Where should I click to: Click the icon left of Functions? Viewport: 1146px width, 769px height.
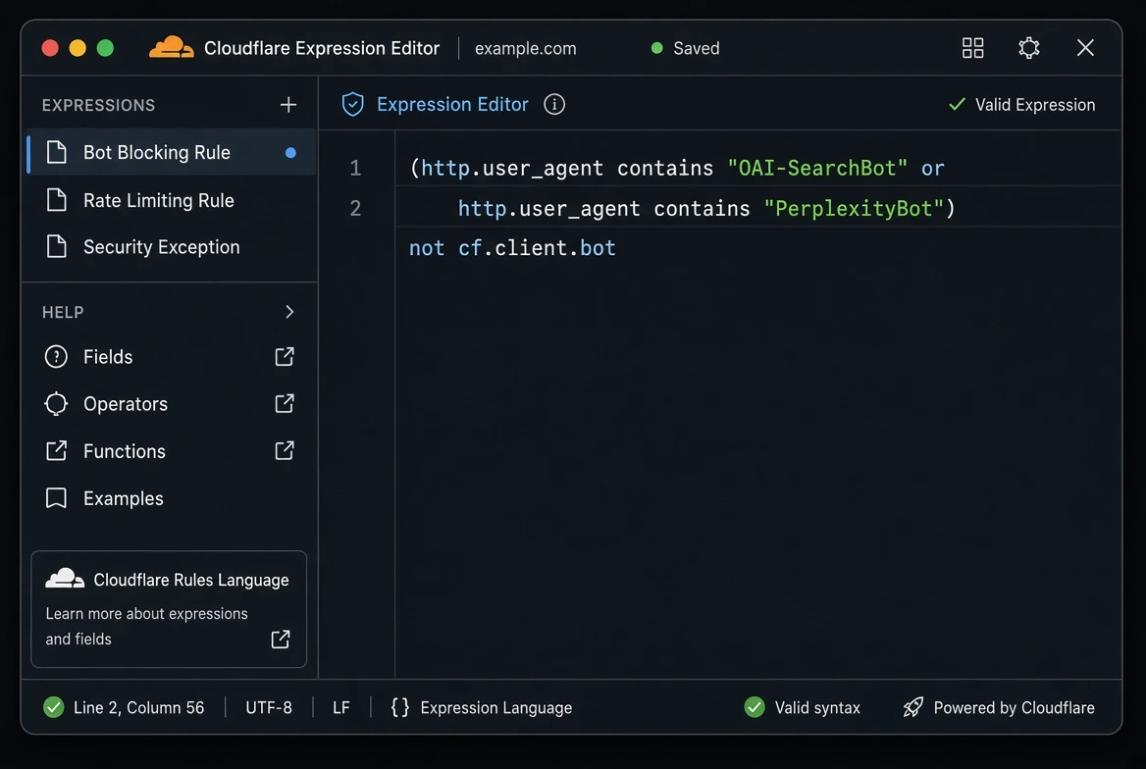pos(56,451)
